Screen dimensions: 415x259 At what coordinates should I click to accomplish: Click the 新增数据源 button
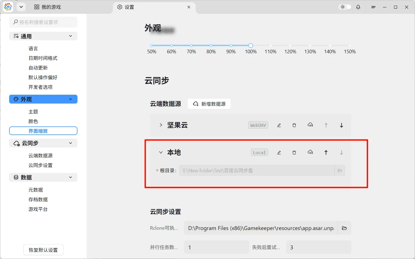click(x=209, y=104)
